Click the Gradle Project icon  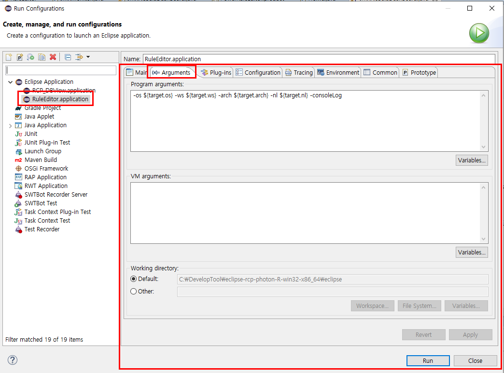pyautogui.click(x=18, y=108)
